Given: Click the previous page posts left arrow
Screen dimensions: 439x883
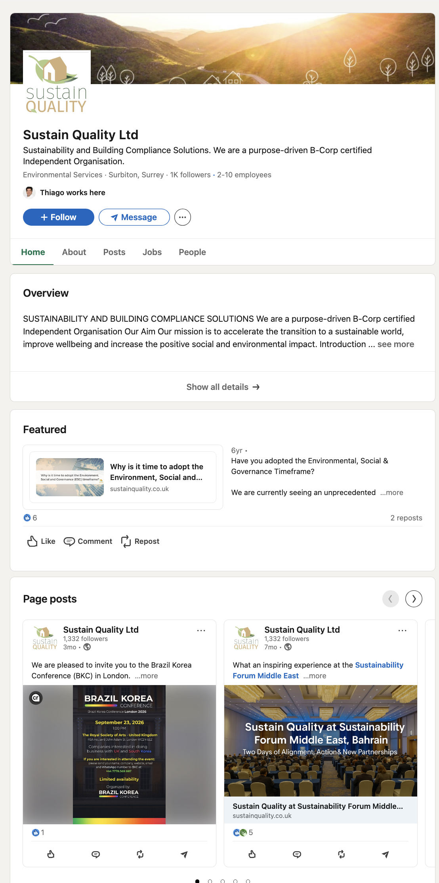Looking at the screenshot, I should (391, 599).
